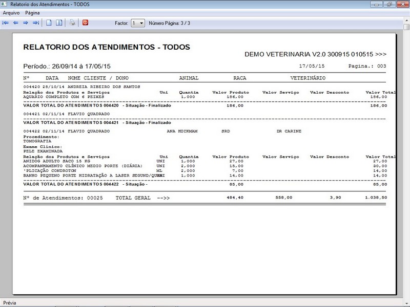410x307 pixels.
Task: Jump to the last page of the report
Action: pyautogui.click(x=35, y=23)
